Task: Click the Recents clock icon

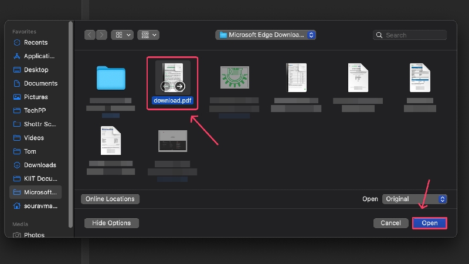Action: [x=17, y=42]
